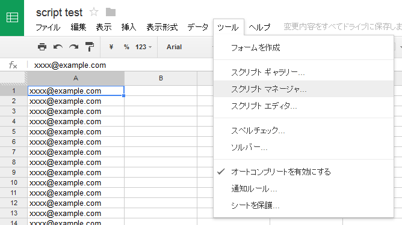This screenshot has height=225, width=402.
Task: Open スクリプト マネージャ
Action: 303,89
